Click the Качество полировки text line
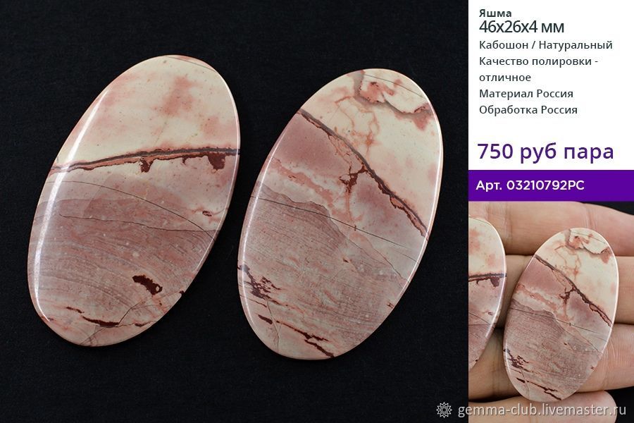Viewport: 634px width, 423px height. coord(539,61)
